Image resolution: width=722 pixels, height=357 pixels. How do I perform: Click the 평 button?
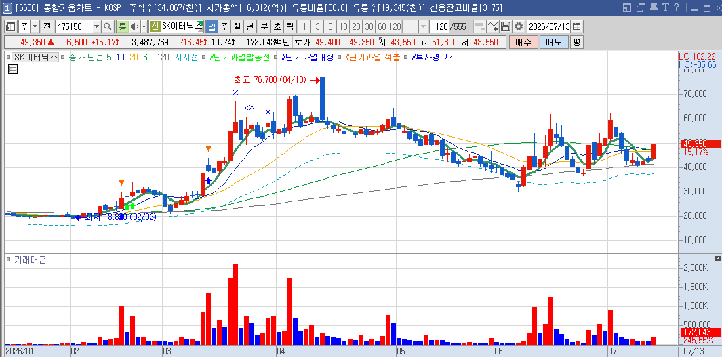576,42
